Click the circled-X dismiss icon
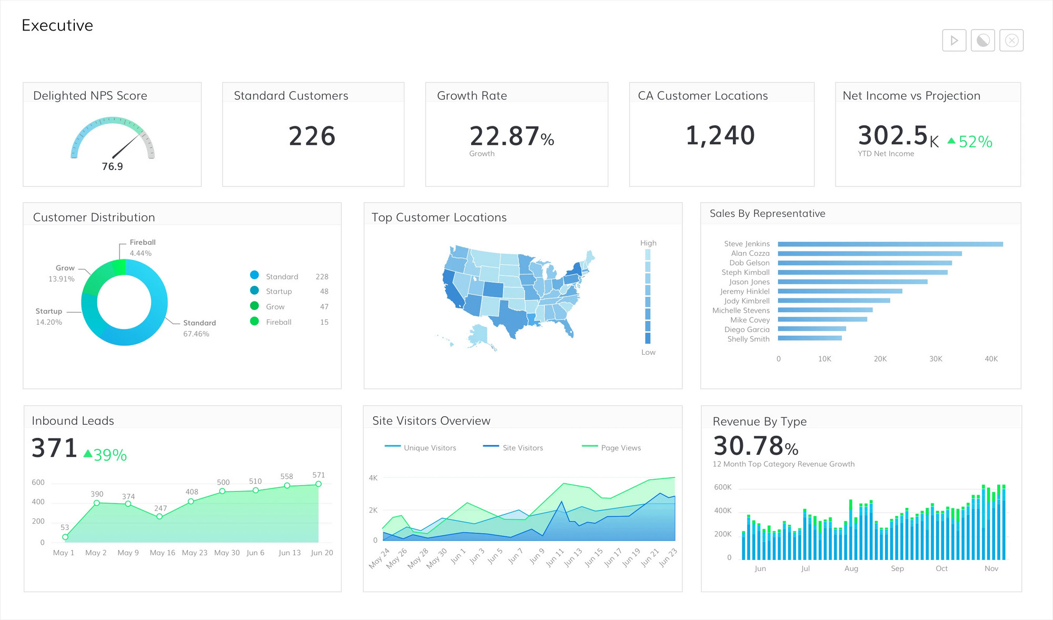 point(1011,40)
